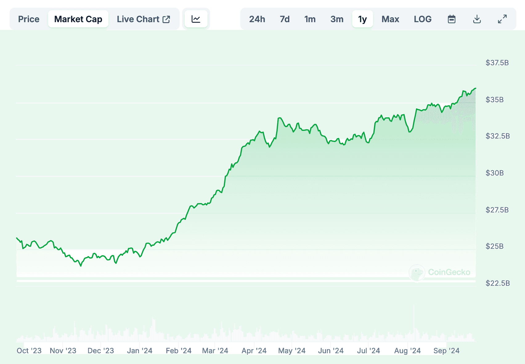Click the $27.5B axis label
Image resolution: width=525 pixels, height=364 pixels.
click(497, 210)
